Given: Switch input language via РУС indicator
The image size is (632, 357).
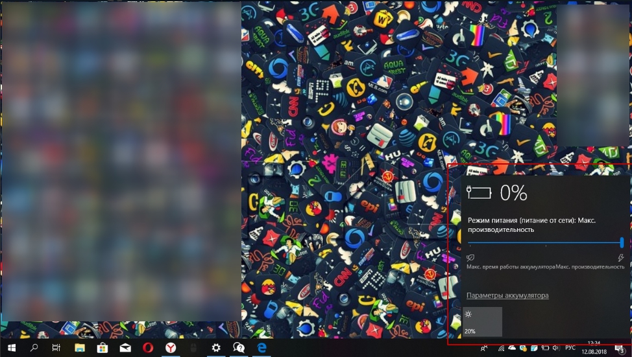Looking at the screenshot, I should [x=570, y=348].
